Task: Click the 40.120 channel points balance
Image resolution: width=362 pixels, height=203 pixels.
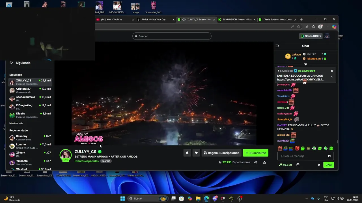Action: click(285, 165)
